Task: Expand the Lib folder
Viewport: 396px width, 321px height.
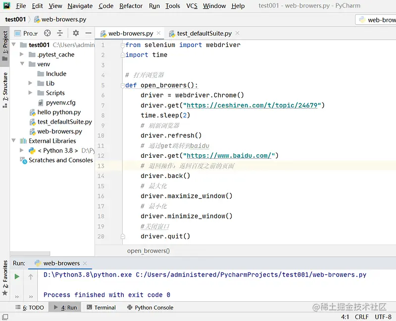Action: 30,83
